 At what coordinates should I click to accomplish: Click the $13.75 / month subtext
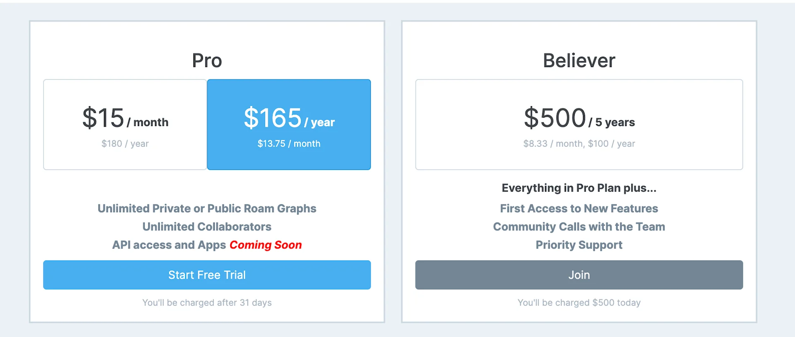pyautogui.click(x=289, y=143)
